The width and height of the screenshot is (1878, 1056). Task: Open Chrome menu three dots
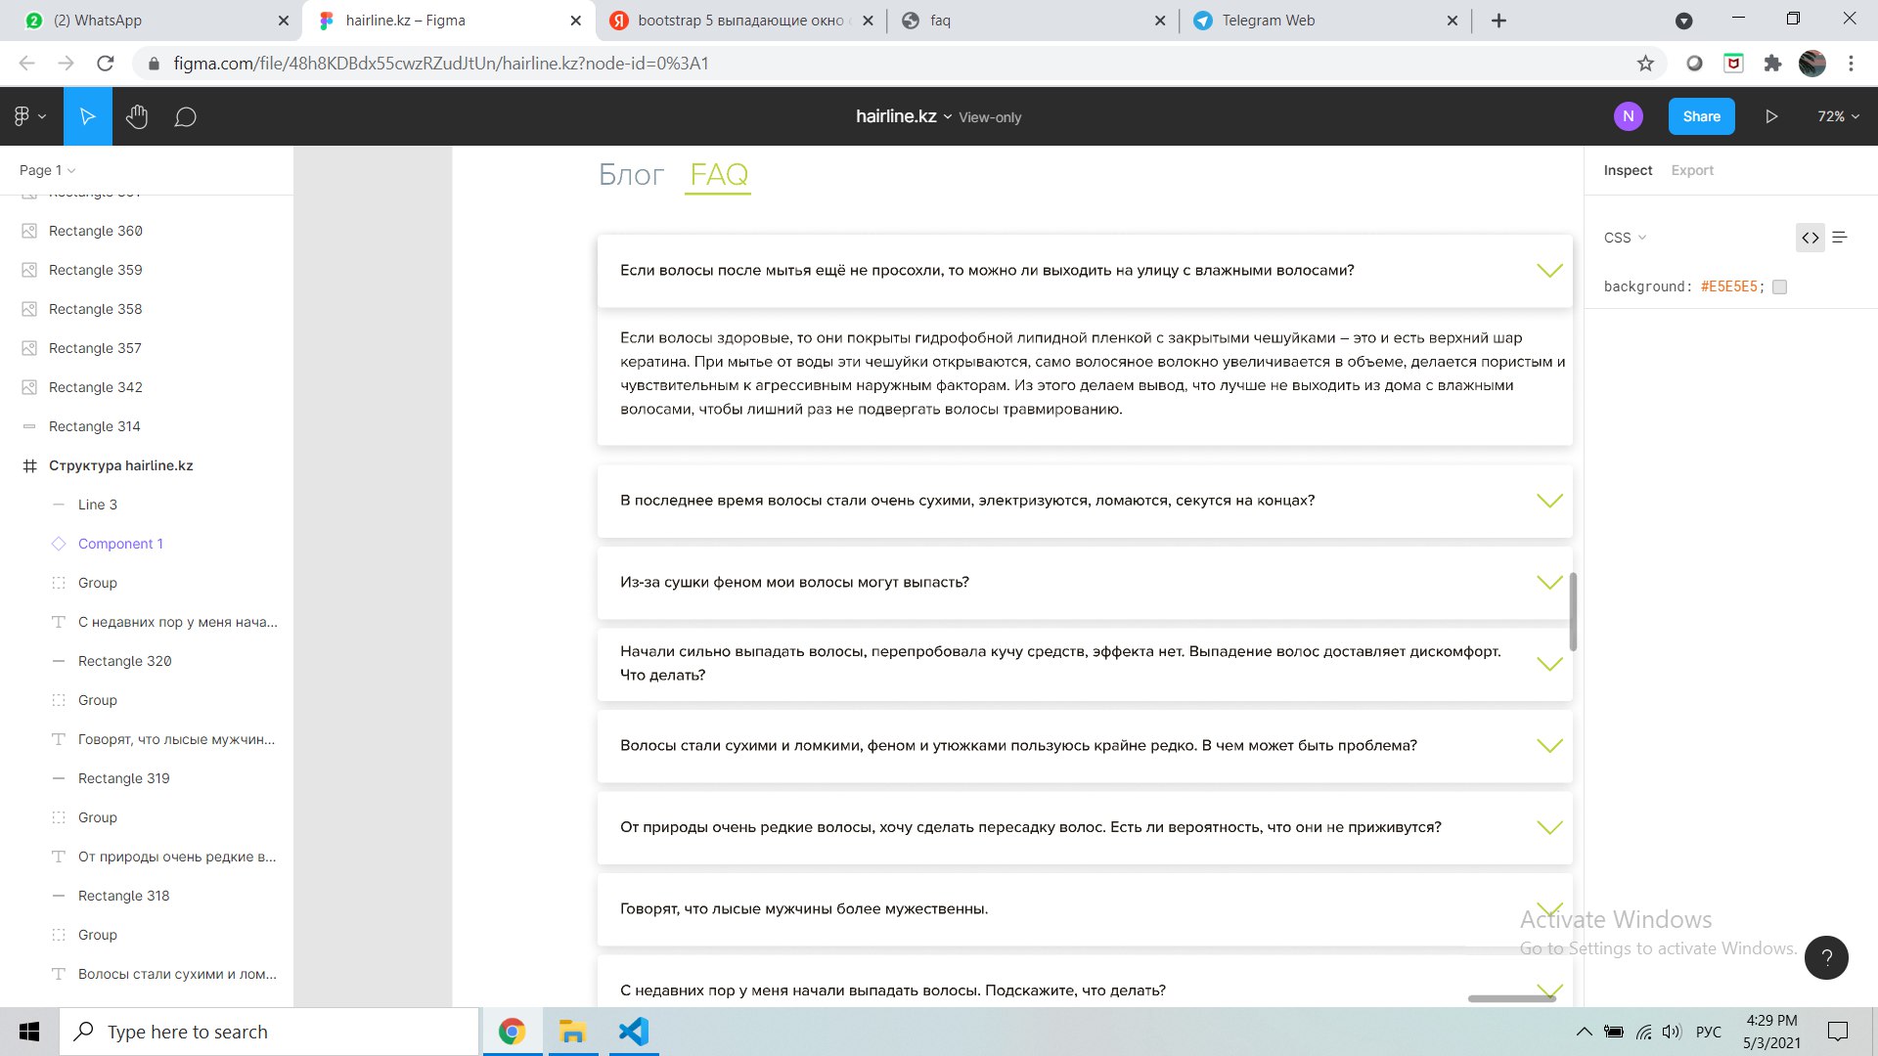(1851, 64)
